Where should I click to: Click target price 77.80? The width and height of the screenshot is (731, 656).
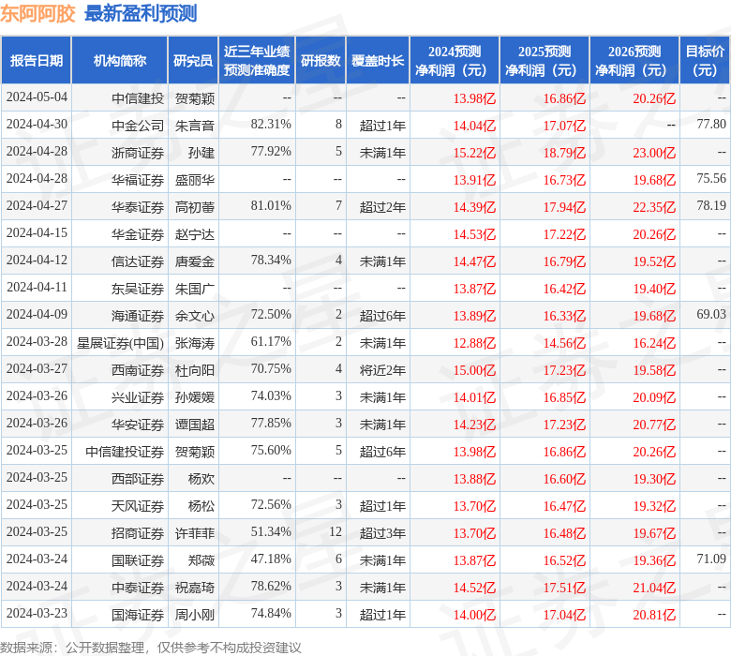pos(711,124)
